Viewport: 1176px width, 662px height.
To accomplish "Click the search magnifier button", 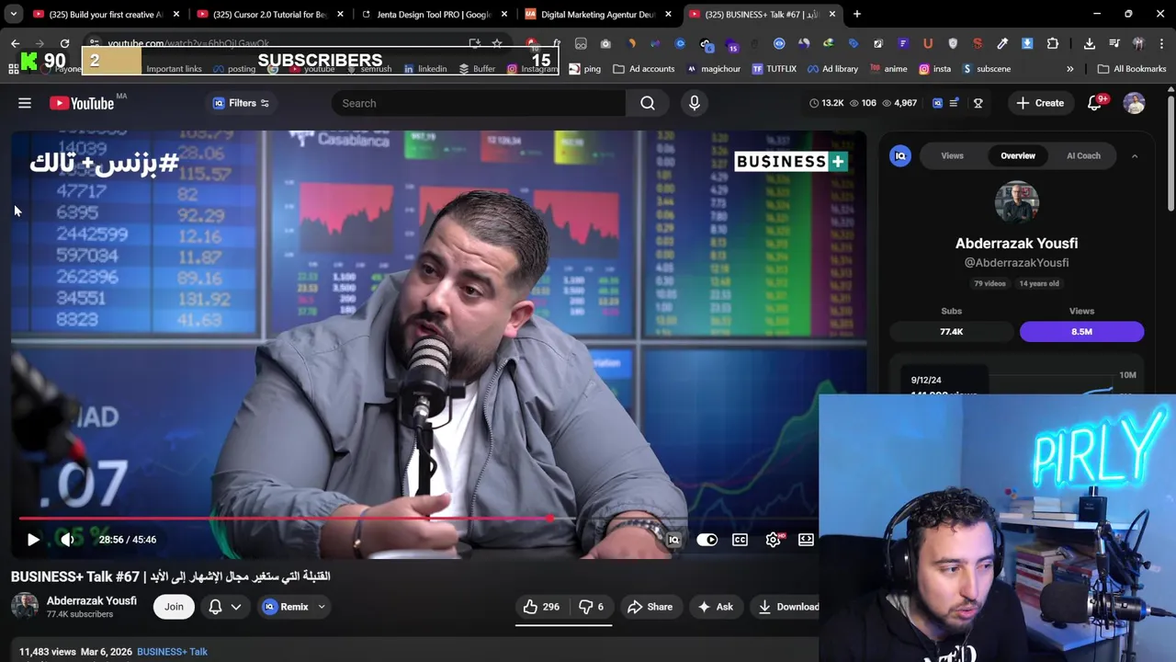I will click(648, 103).
